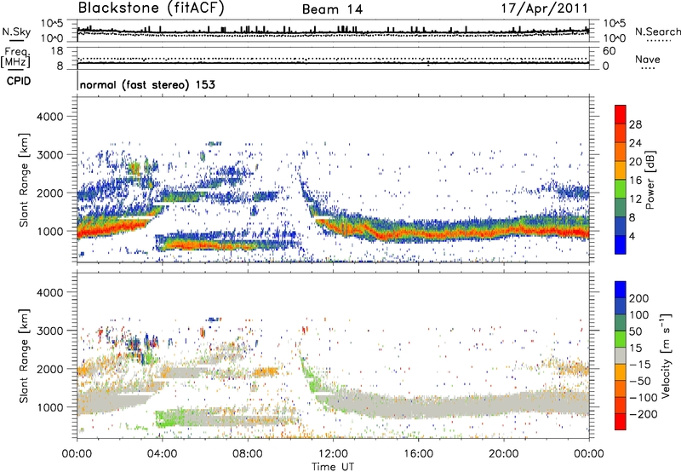Click the "CPID" row label
The width and height of the screenshot is (681, 472).
pyautogui.click(x=19, y=81)
